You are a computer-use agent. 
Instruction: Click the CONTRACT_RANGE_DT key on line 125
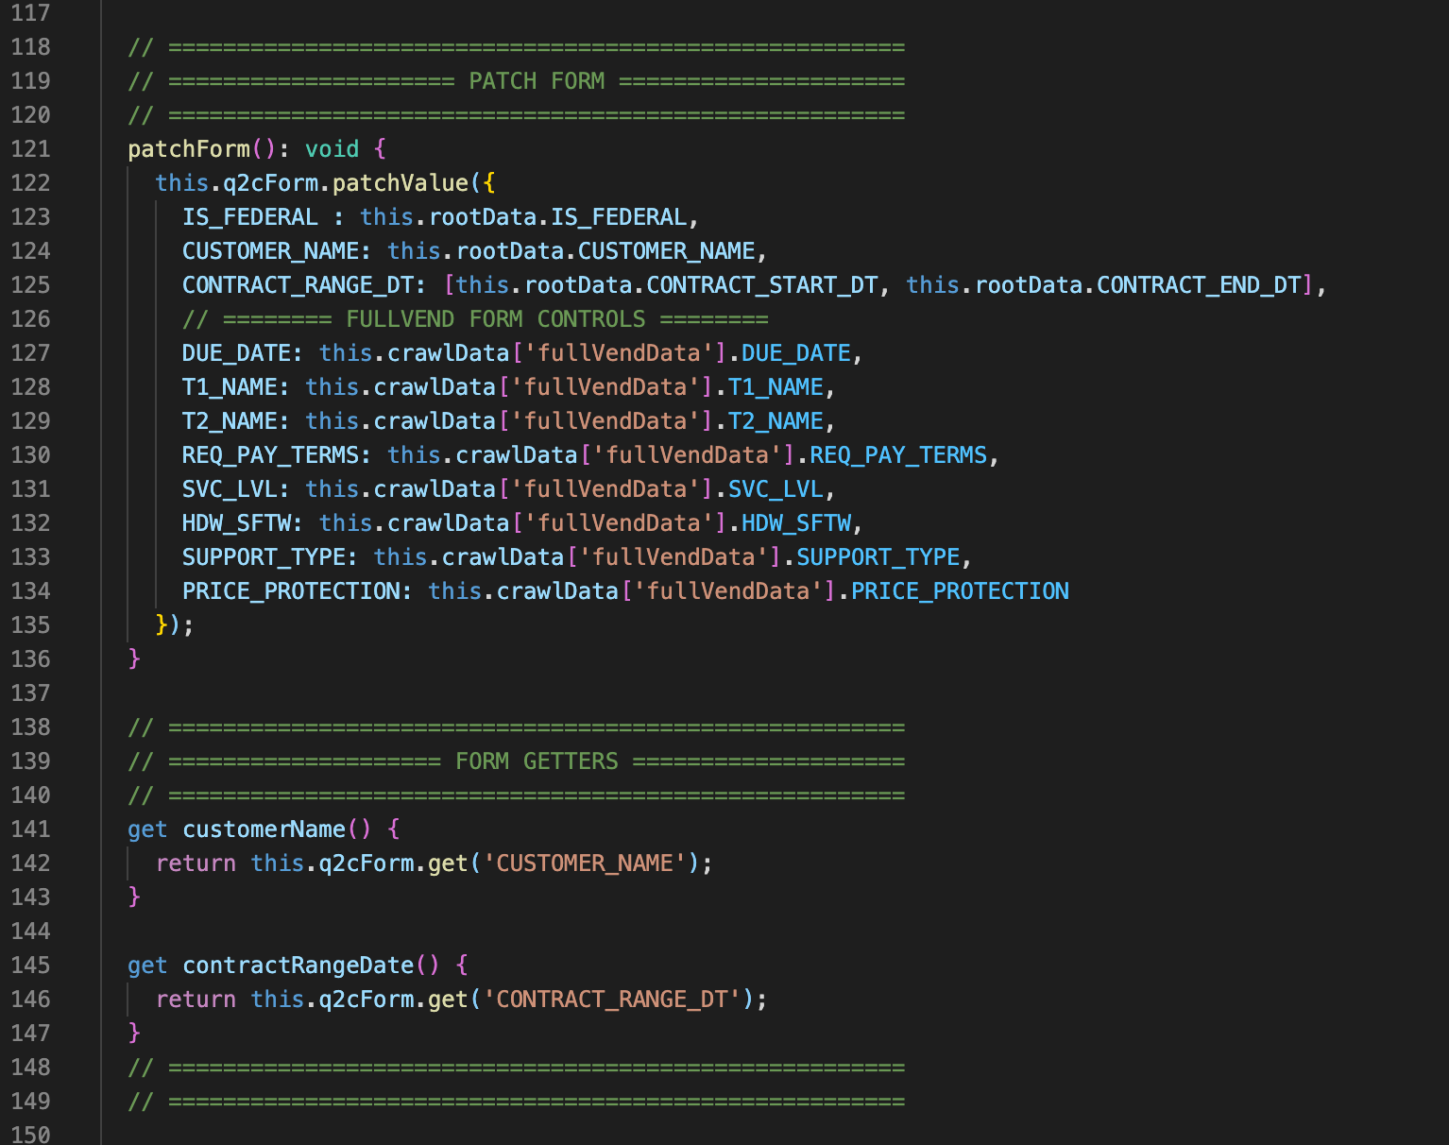(x=298, y=285)
